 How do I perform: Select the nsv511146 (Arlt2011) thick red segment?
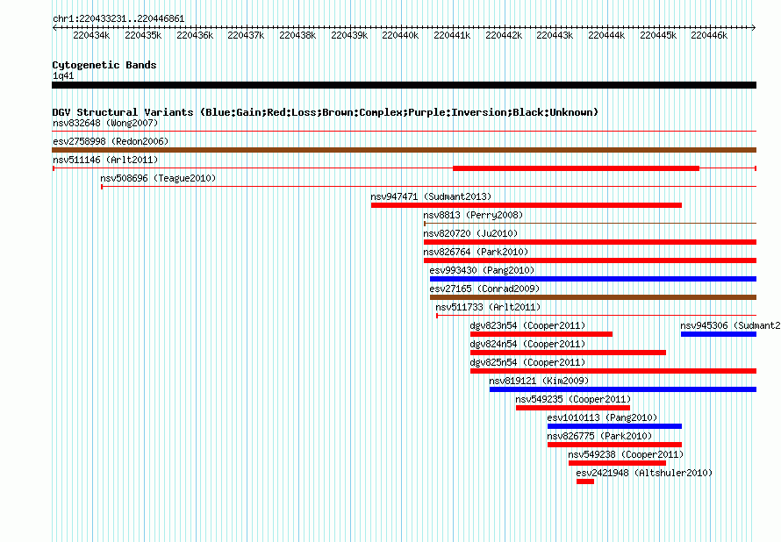[576, 168]
